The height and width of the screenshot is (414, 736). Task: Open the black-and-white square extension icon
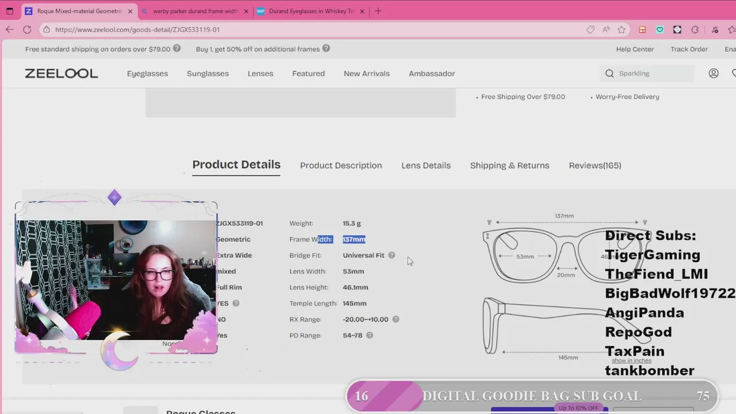[x=677, y=29]
